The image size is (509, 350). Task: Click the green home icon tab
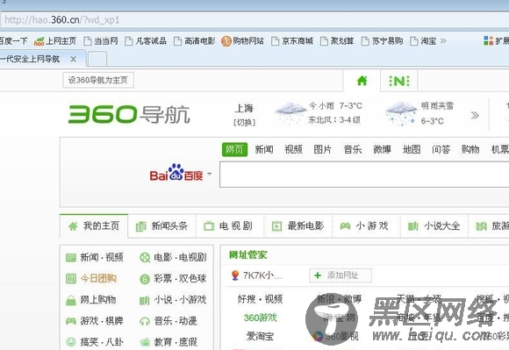pyautogui.click(x=362, y=81)
